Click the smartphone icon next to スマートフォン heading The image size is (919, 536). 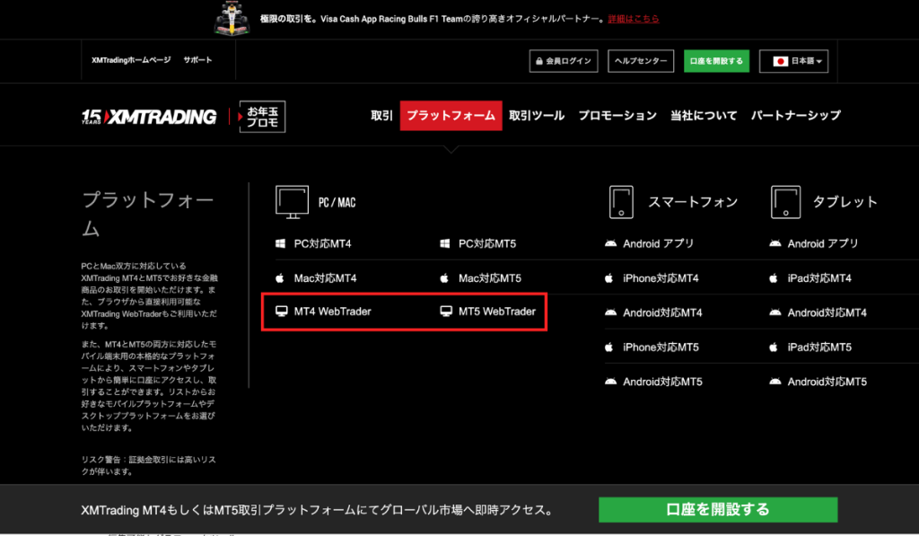tap(620, 201)
